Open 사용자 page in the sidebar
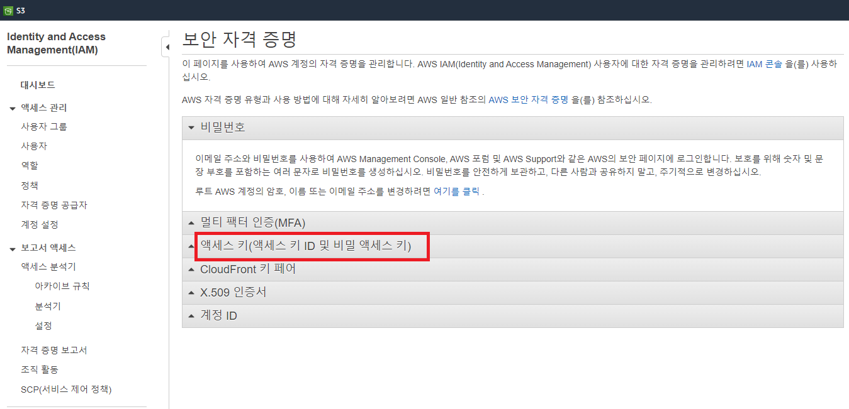 point(34,146)
